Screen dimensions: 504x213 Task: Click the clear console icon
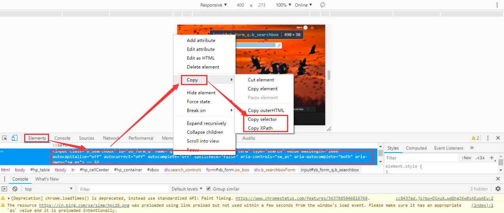point(15,189)
